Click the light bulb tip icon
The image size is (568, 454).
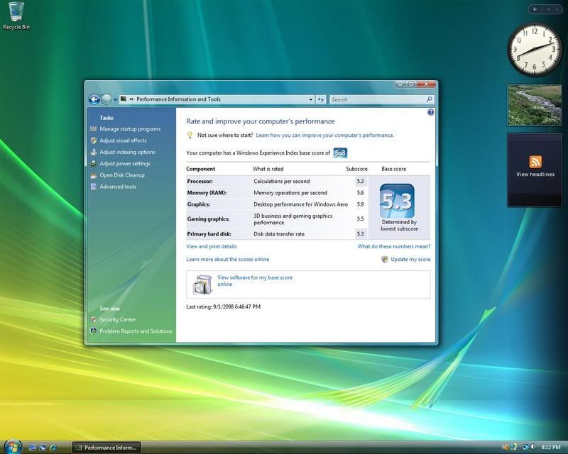190,135
